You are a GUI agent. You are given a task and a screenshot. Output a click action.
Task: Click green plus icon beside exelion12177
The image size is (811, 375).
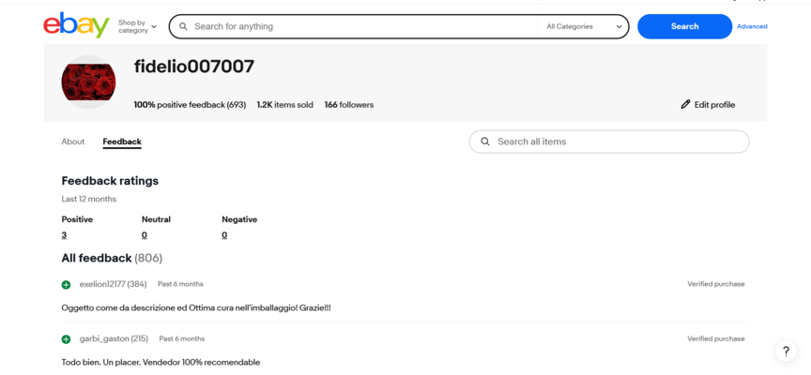pyautogui.click(x=66, y=284)
